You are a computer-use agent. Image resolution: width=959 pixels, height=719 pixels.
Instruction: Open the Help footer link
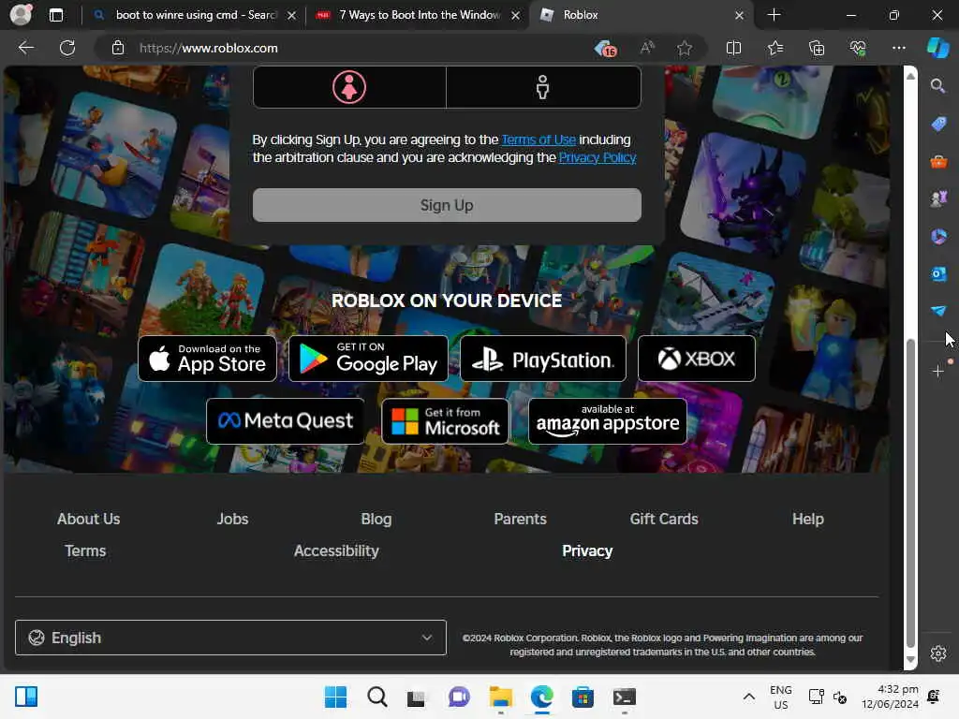[x=807, y=519]
